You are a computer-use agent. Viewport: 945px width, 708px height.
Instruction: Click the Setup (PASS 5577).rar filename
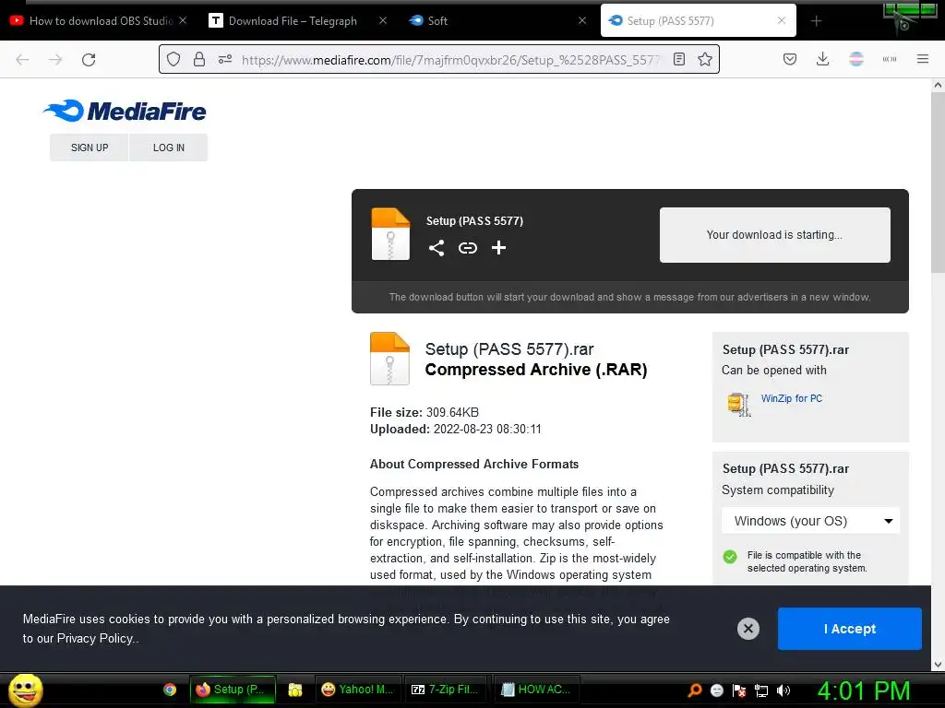[x=509, y=349]
